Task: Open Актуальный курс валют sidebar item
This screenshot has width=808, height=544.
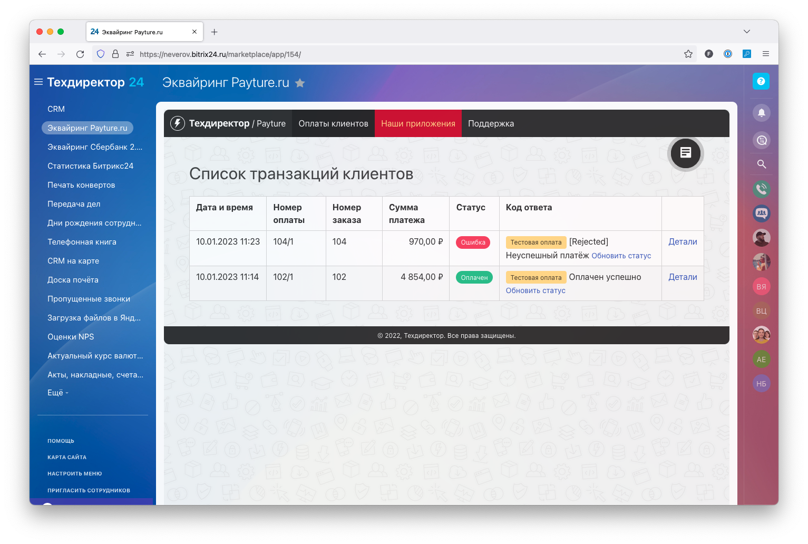Action: pyautogui.click(x=95, y=356)
